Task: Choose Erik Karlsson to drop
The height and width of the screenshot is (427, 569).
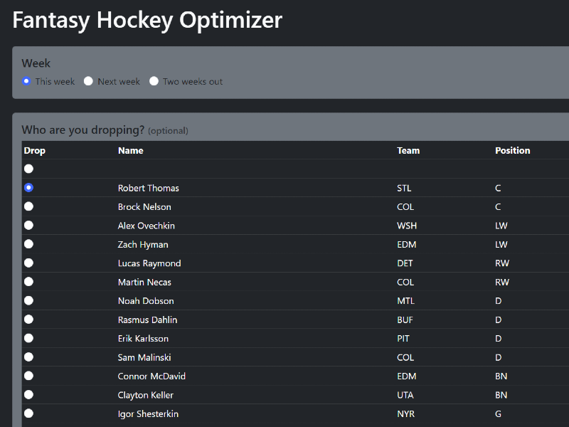Action: coord(28,337)
